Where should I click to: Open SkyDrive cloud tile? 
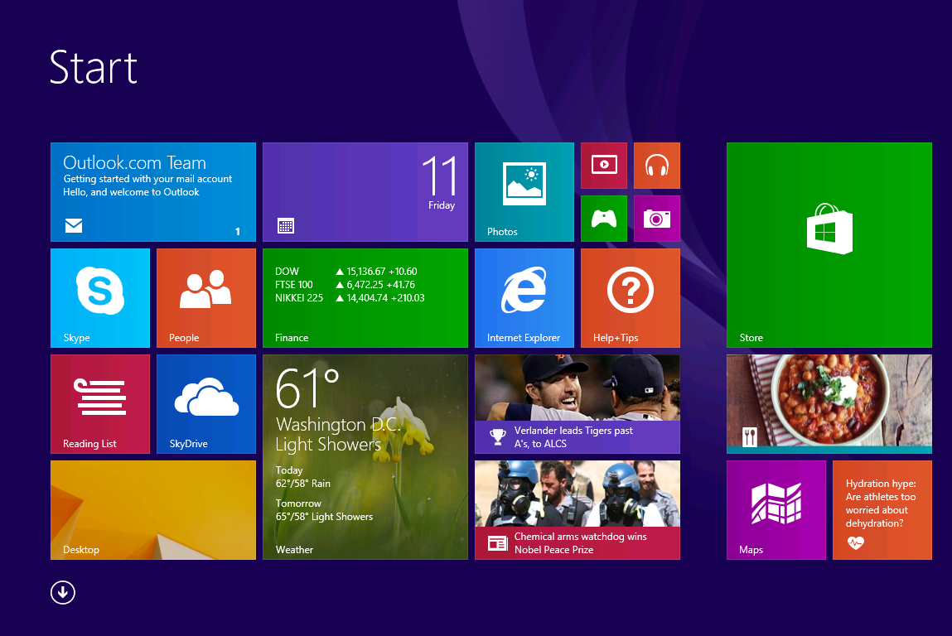206,404
